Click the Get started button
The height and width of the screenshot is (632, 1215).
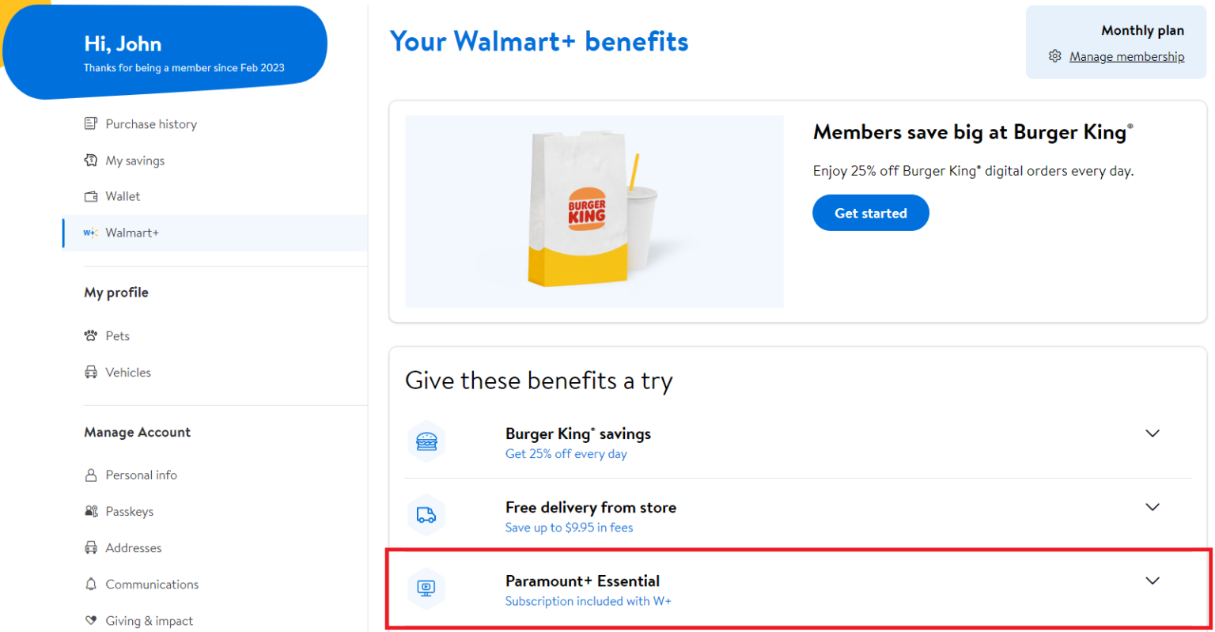point(870,212)
